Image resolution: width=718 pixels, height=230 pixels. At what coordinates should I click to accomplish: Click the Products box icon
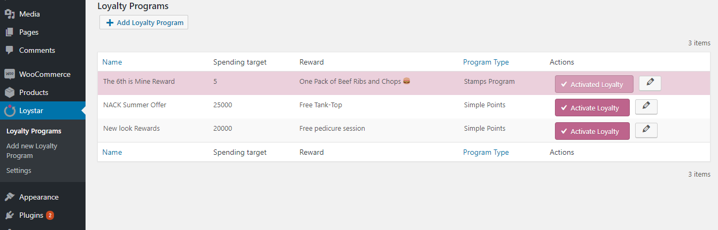[x=9, y=92]
